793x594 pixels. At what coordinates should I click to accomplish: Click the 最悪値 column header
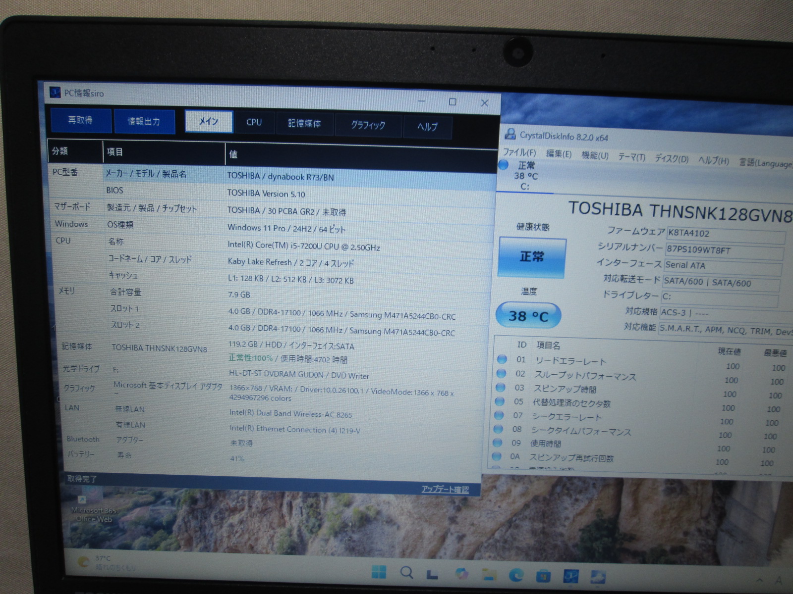click(775, 353)
